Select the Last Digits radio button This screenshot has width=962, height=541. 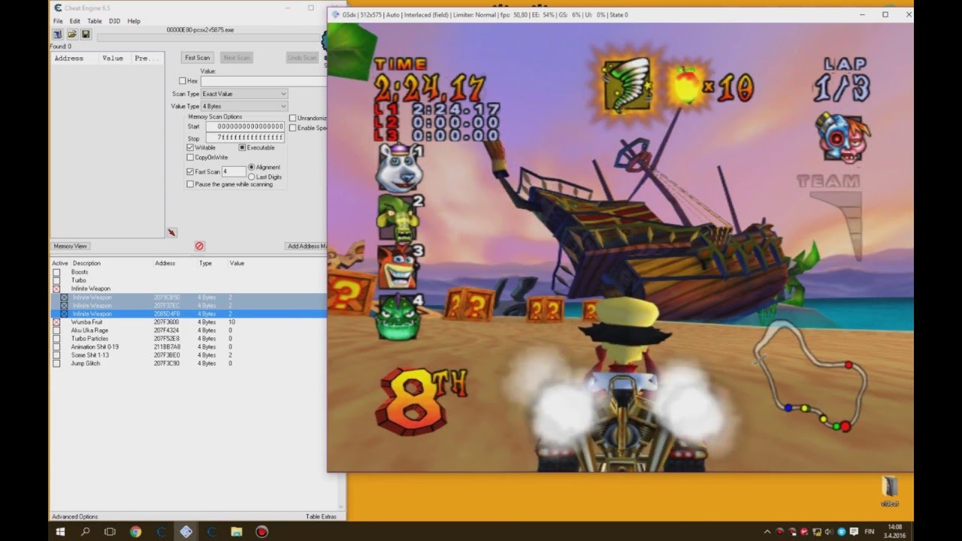pos(251,177)
